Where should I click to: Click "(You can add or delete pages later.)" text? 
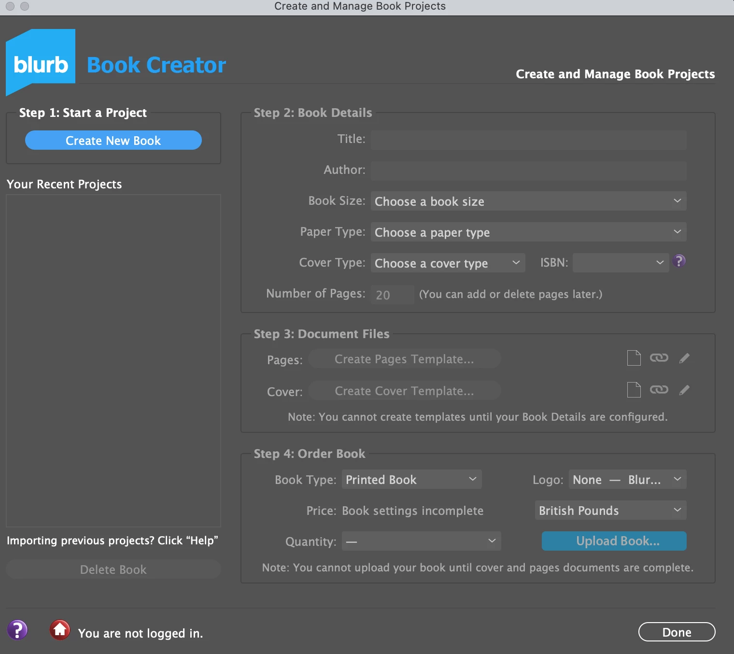(x=510, y=294)
